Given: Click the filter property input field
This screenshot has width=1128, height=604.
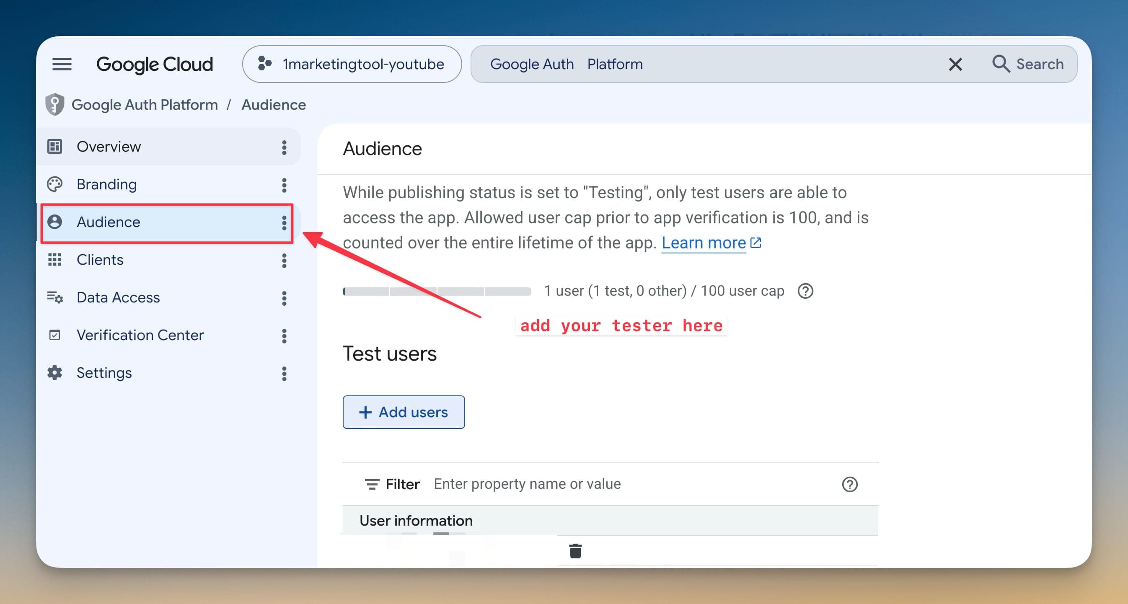Looking at the screenshot, I should (x=631, y=484).
